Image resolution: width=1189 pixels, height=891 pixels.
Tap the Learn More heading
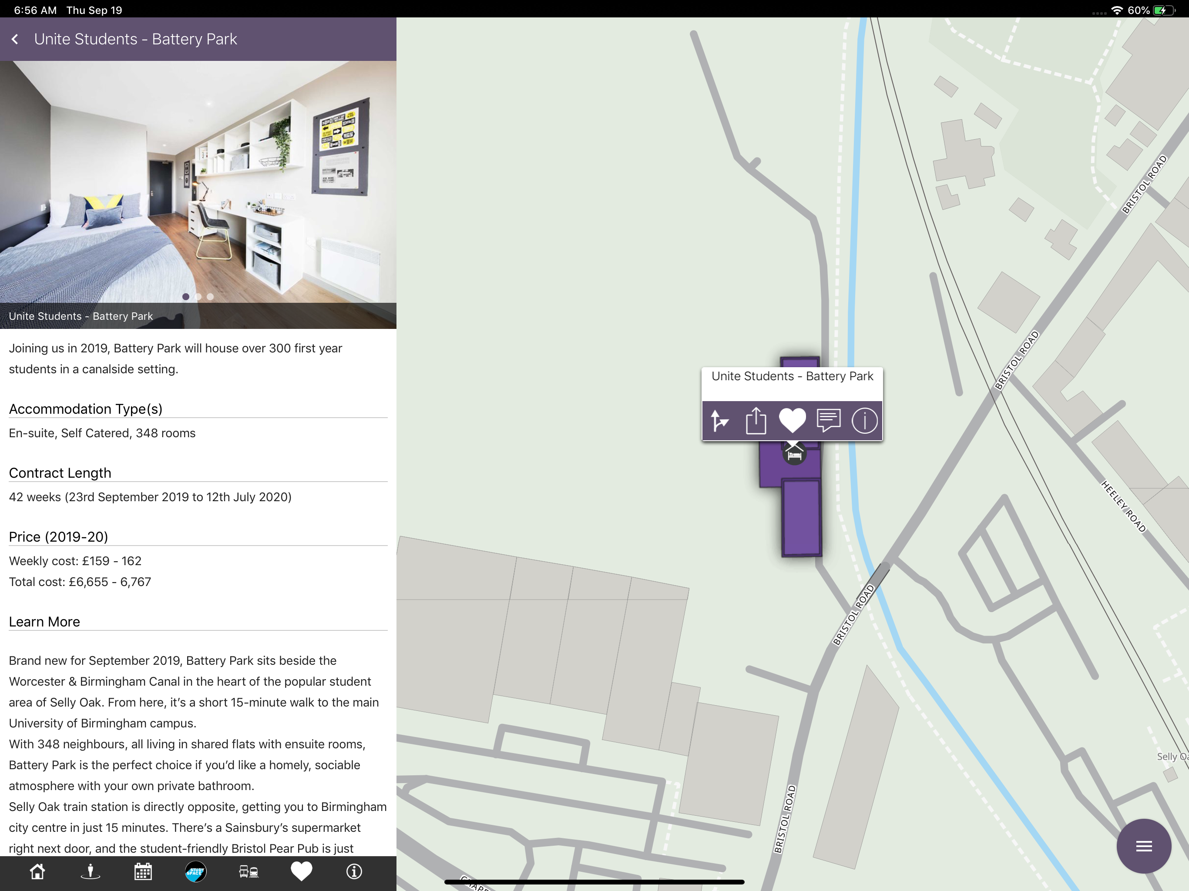tap(45, 622)
